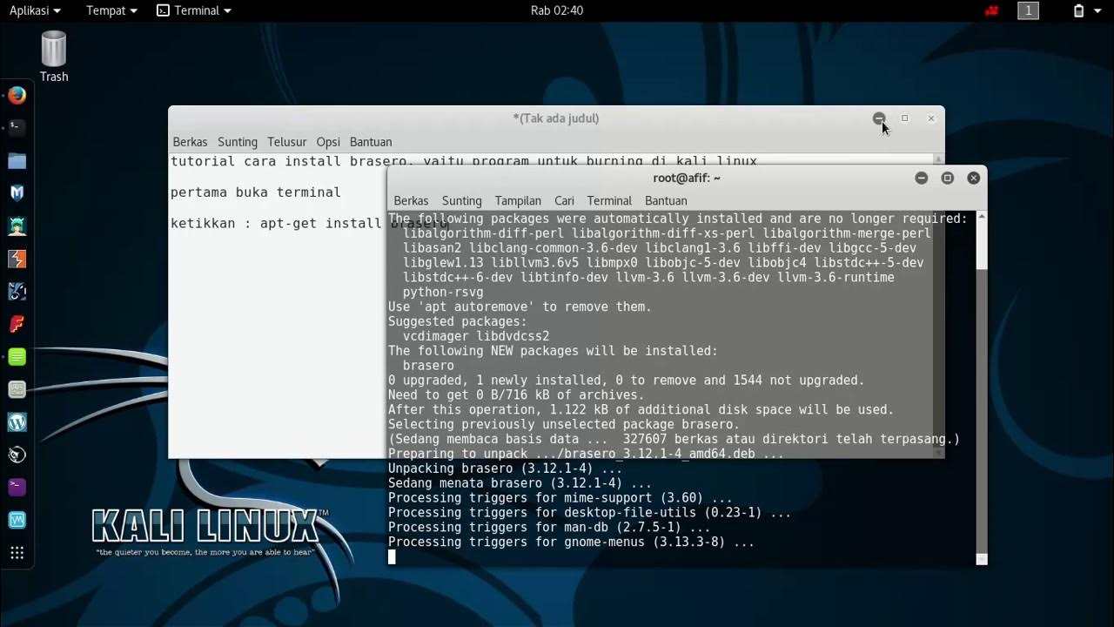Open the Trash desktop icon
This screenshot has height=627, width=1114.
click(x=53, y=57)
